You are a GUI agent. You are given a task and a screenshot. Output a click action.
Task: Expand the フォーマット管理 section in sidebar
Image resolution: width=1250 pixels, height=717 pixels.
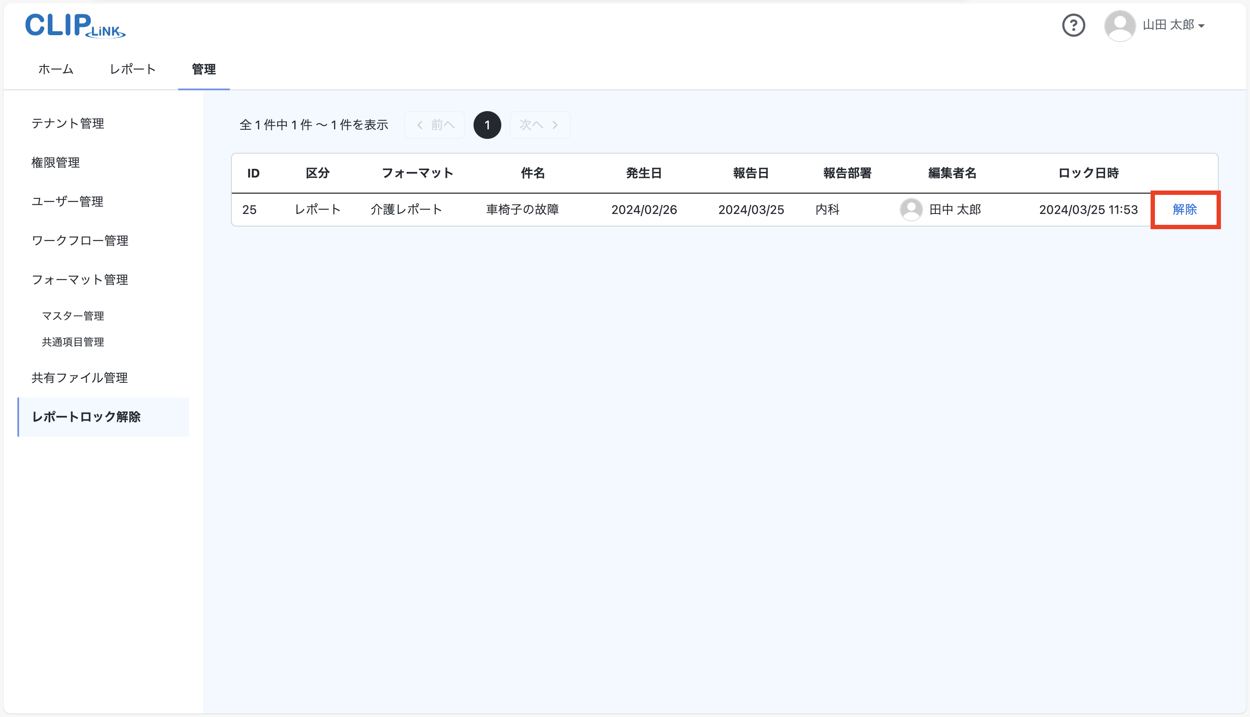pyautogui.click(x=79, y=279)
